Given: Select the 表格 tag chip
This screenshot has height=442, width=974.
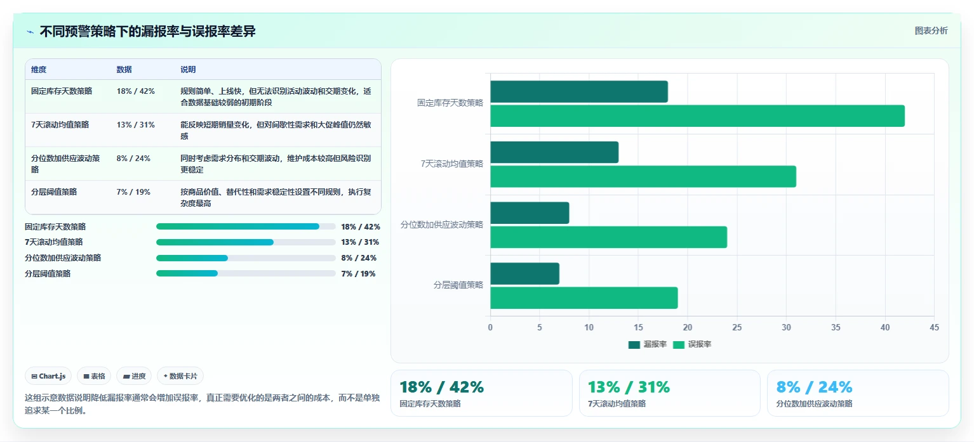Looking at the screenshot, I should click(x=94, y=376).
